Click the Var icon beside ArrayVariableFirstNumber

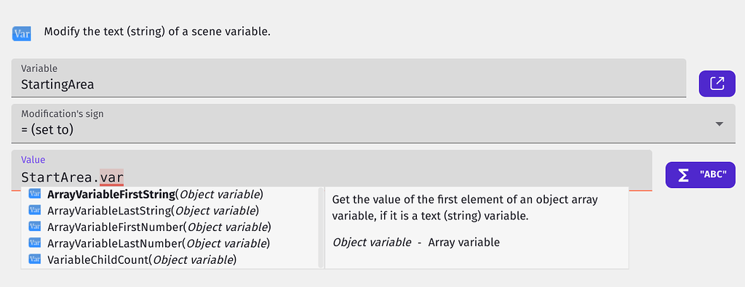[x=35, y=227]
